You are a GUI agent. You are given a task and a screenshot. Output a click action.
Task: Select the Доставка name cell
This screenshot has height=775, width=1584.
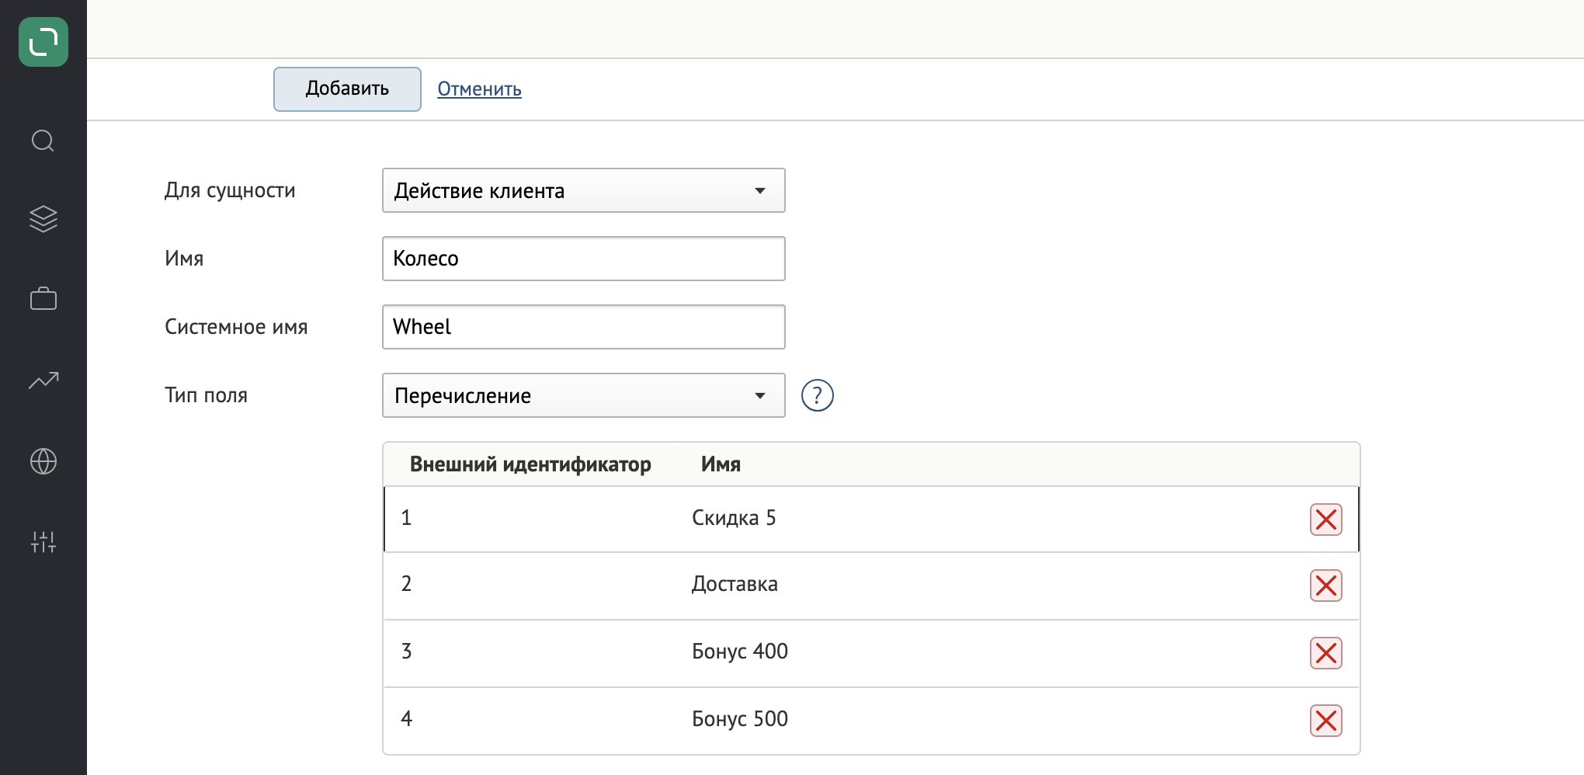coord(735,584)
